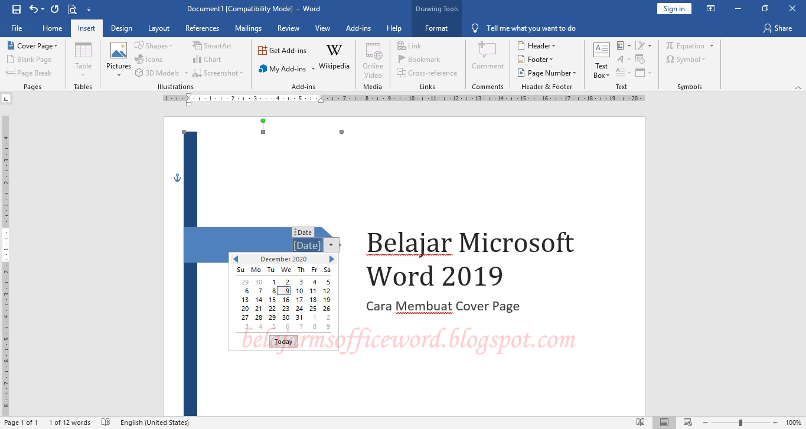Expand the My Add-ins dropdown arrow
The width and height of the screenshot is (806, 429).
(313, 69)
